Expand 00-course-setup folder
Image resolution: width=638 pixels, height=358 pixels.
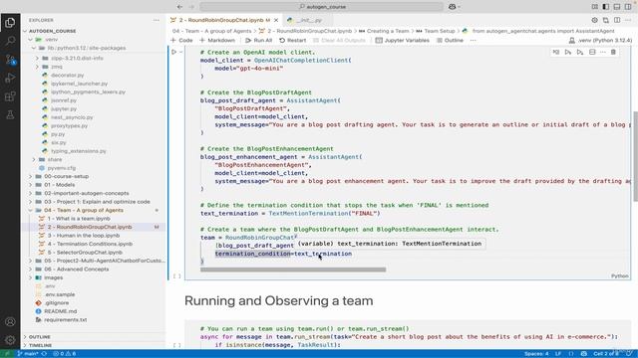click(94, 176)
